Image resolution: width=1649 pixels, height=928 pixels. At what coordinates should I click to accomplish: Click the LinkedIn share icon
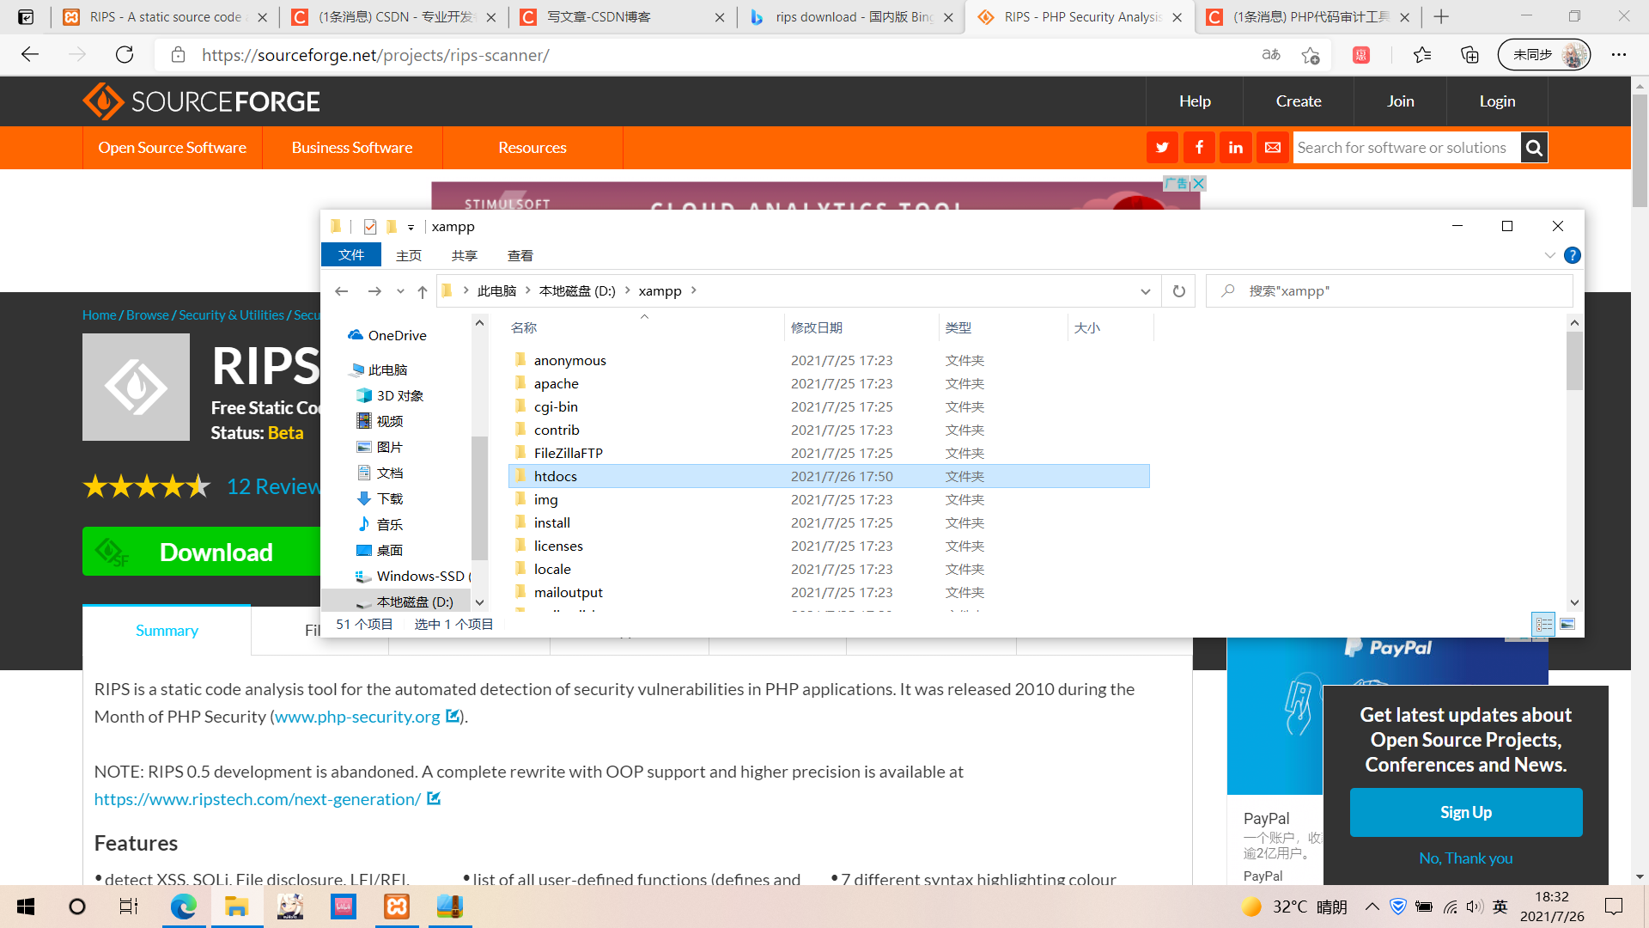click(1236, 148)
